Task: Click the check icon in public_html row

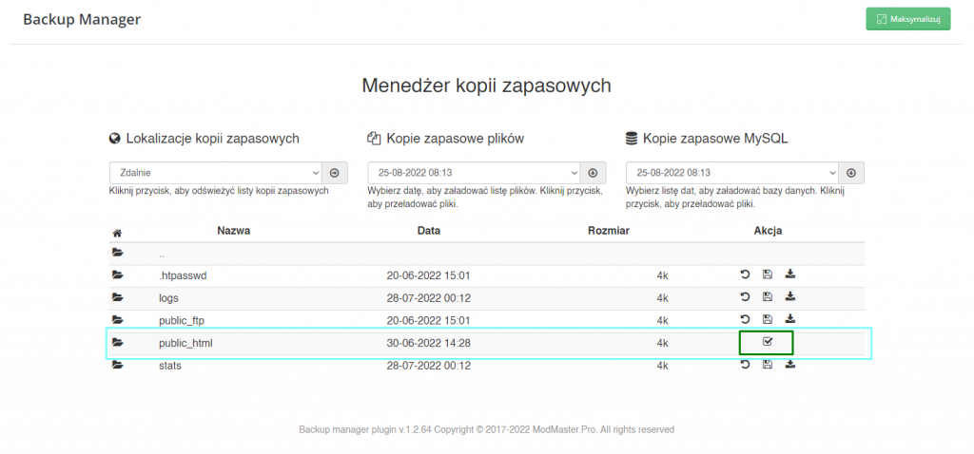Action: pos(768,341)
